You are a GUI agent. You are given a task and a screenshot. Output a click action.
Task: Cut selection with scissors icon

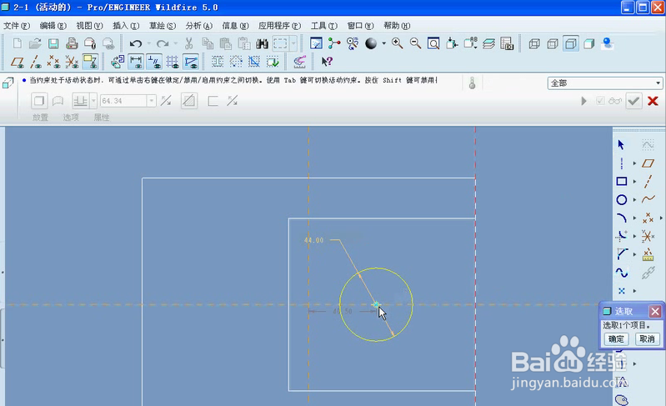189,43
